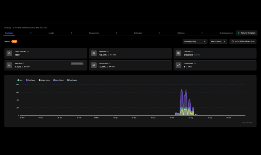Click the info icon beside Leads Contacted
The height and width of the screenshot is (155, 261).
(28, 52)
